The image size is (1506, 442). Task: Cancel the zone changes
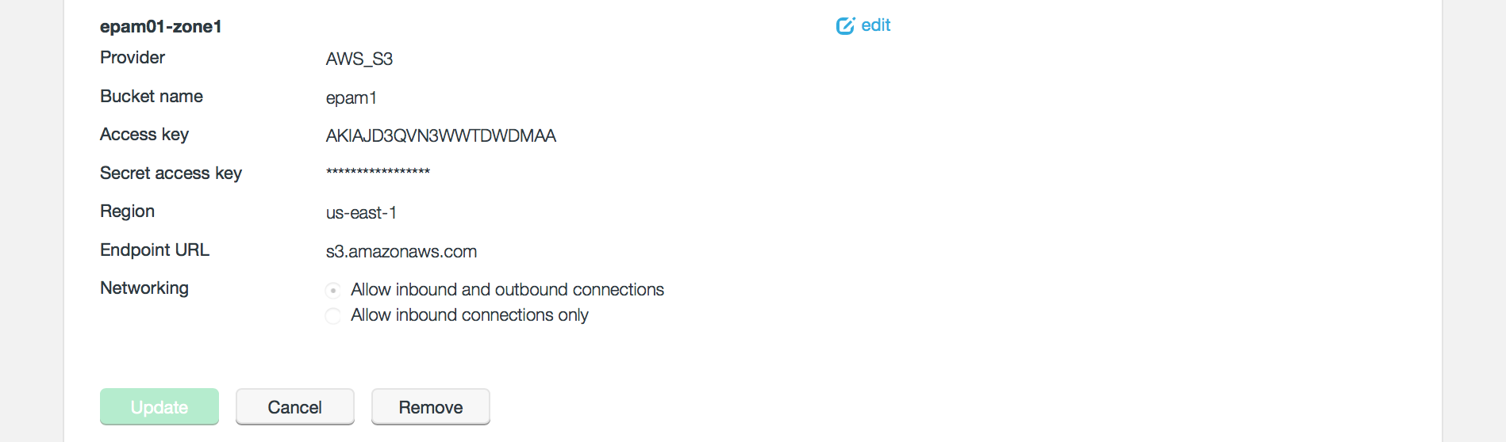coord(295,407)
